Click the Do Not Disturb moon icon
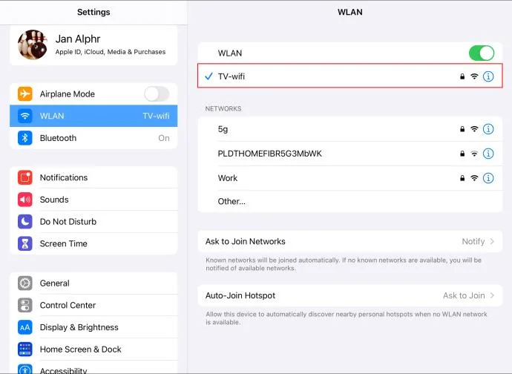The height and width of the screenshot is (374, 512). pyautogui.click(x=25, y=221)
